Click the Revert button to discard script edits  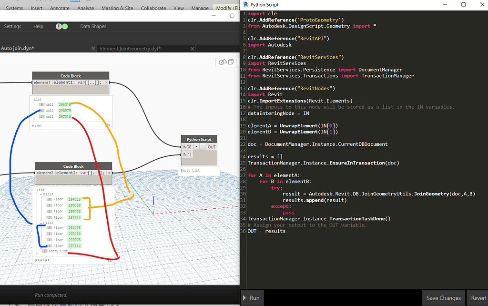pyautogui.click(x=479, y=297)
